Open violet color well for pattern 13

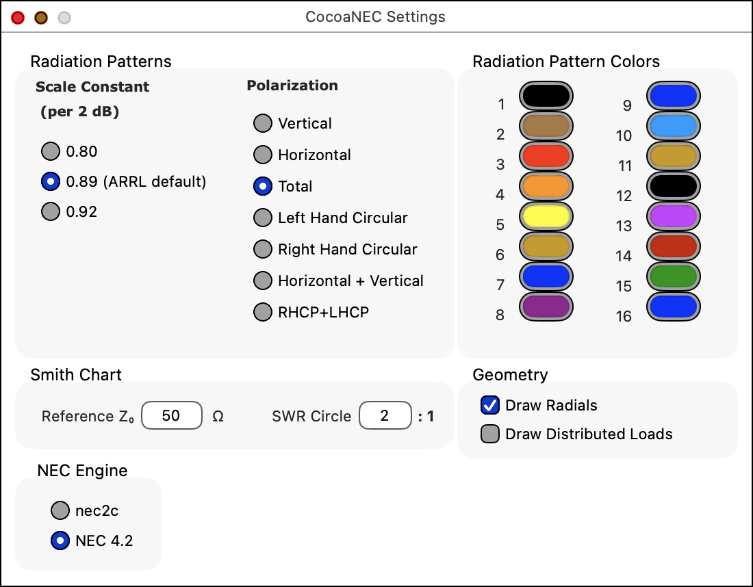pyautogui.click(x=674, y=216)
